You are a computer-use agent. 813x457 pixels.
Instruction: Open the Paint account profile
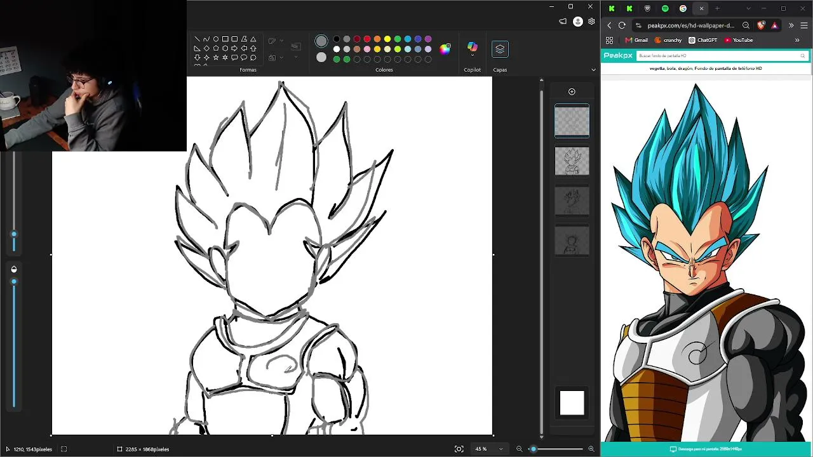click(577, 22)
